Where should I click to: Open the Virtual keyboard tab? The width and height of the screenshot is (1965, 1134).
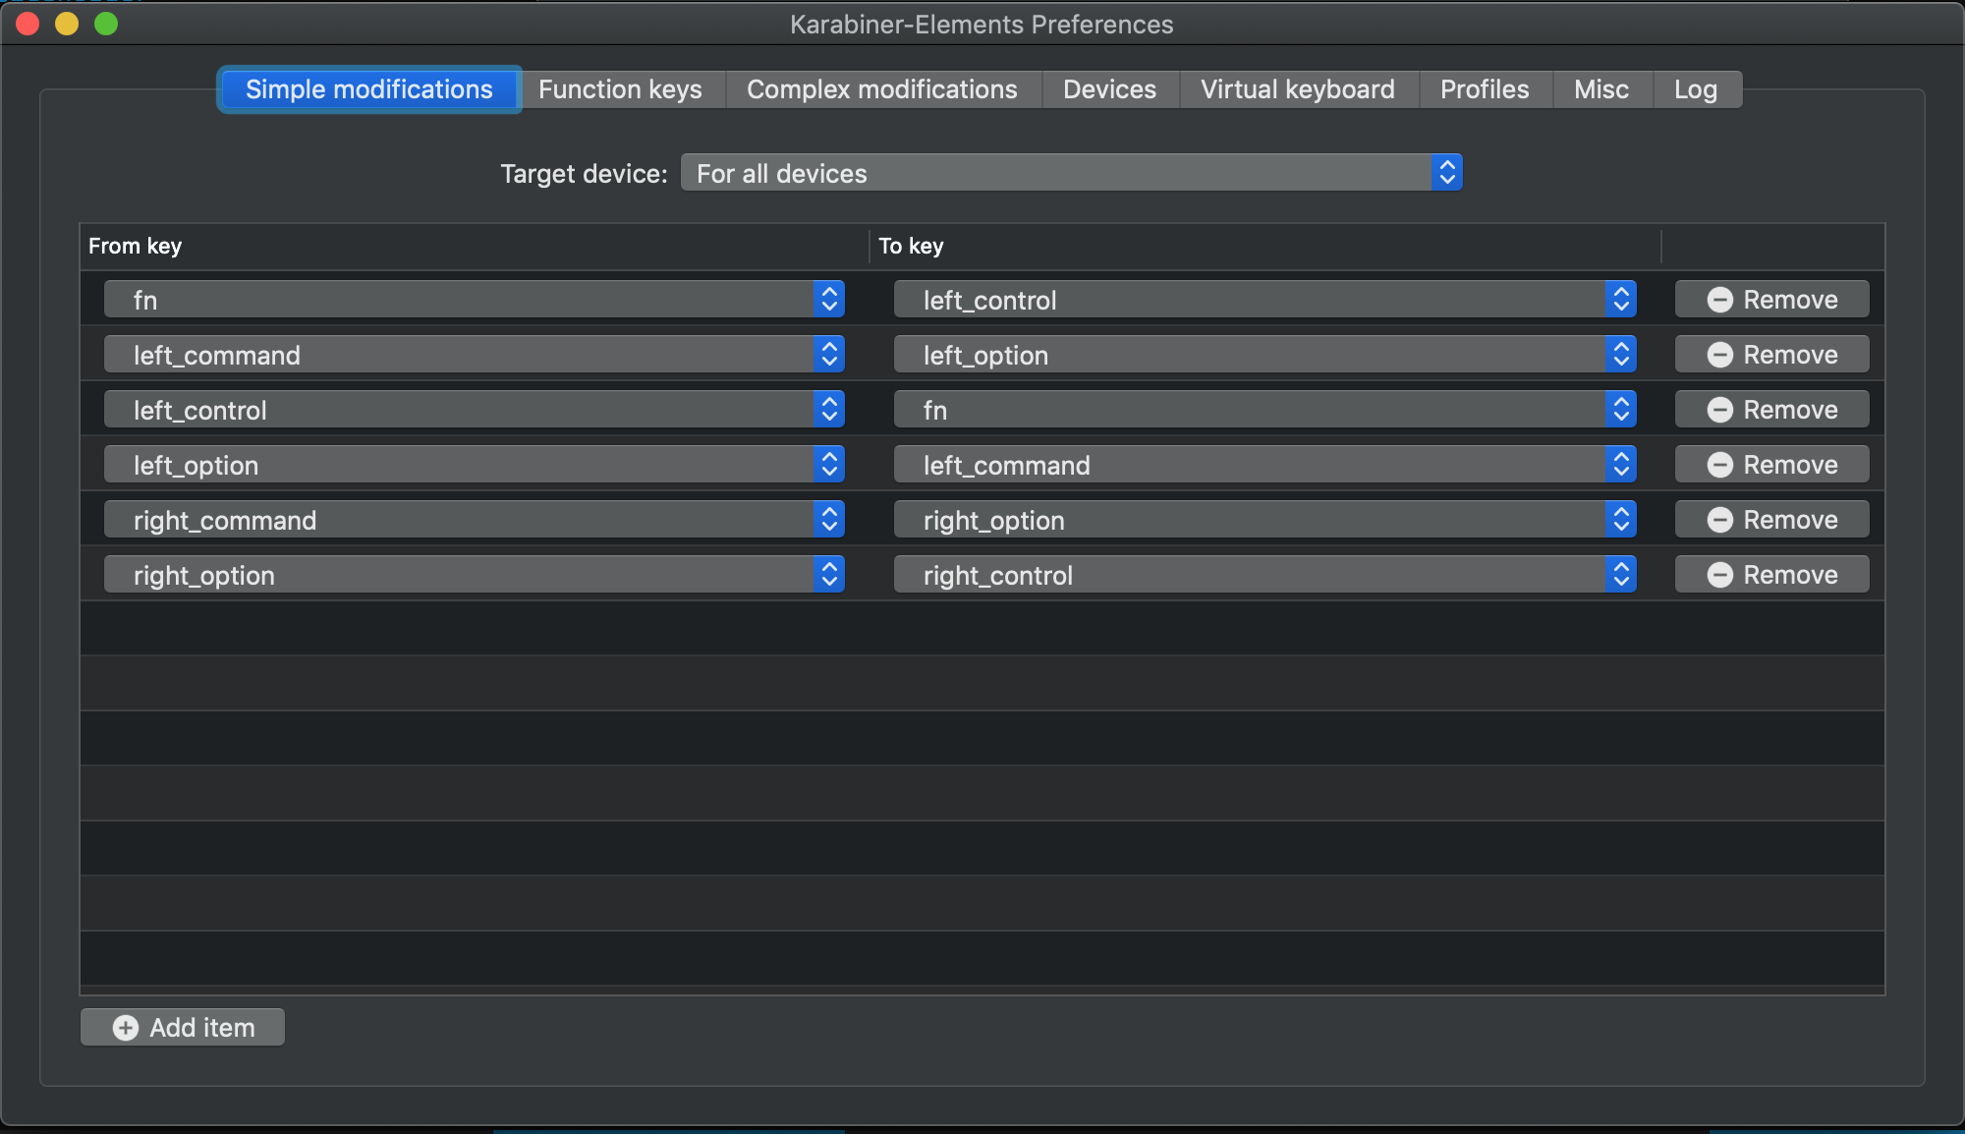[1297, 89]
